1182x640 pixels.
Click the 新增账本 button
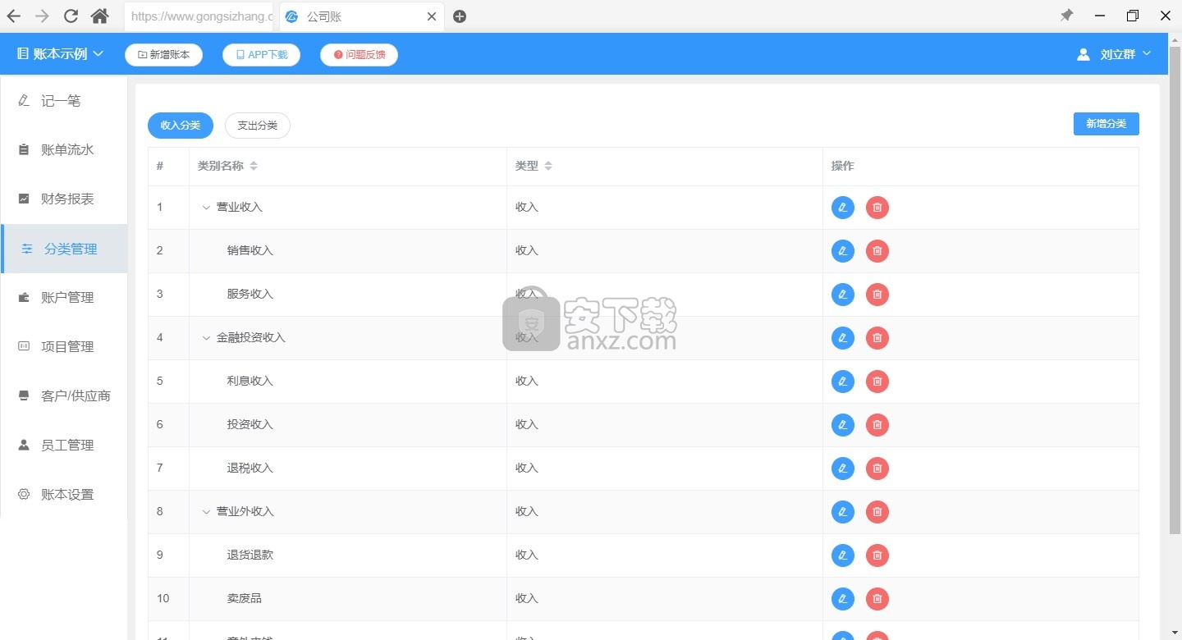(163, 55)
